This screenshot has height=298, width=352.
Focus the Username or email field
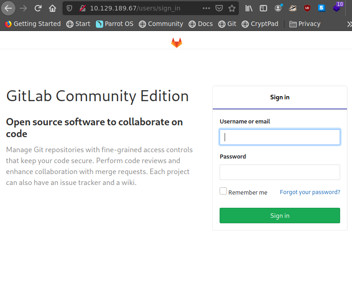click(280, 137)
